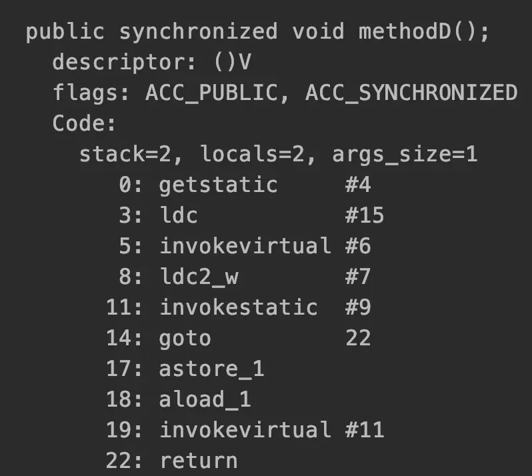Click the aload_1 instruction
Screen dimensions: 532x476
tap(205, 399)
